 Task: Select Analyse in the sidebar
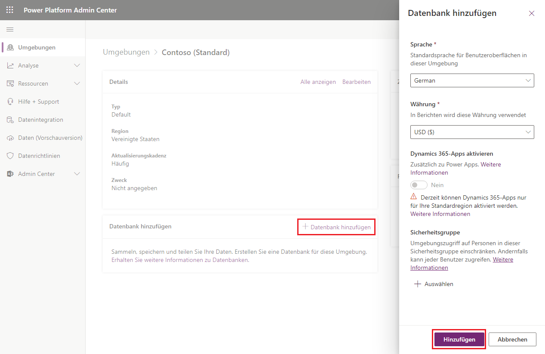coord(43,65)
